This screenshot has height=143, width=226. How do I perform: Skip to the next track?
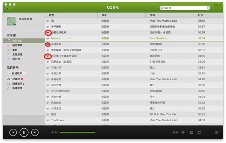pos(35,132)
